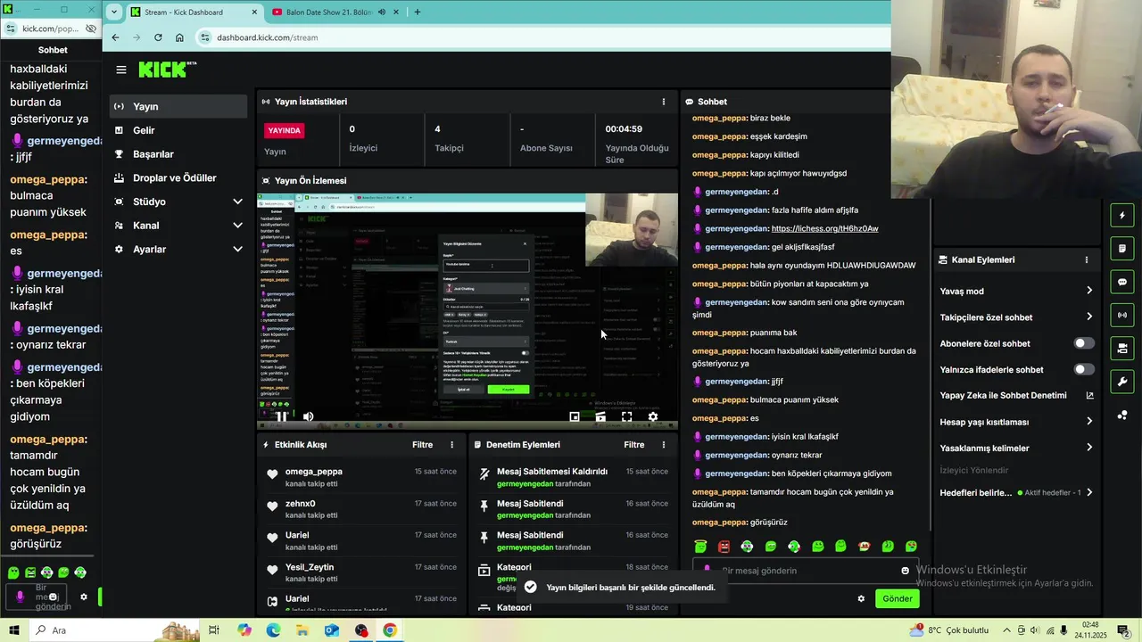
Task: Click the broadcast signal widget icon
Action: coord(1122,315)
